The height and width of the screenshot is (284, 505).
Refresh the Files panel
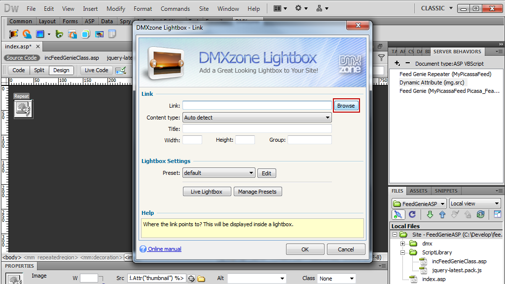point(412,214)
